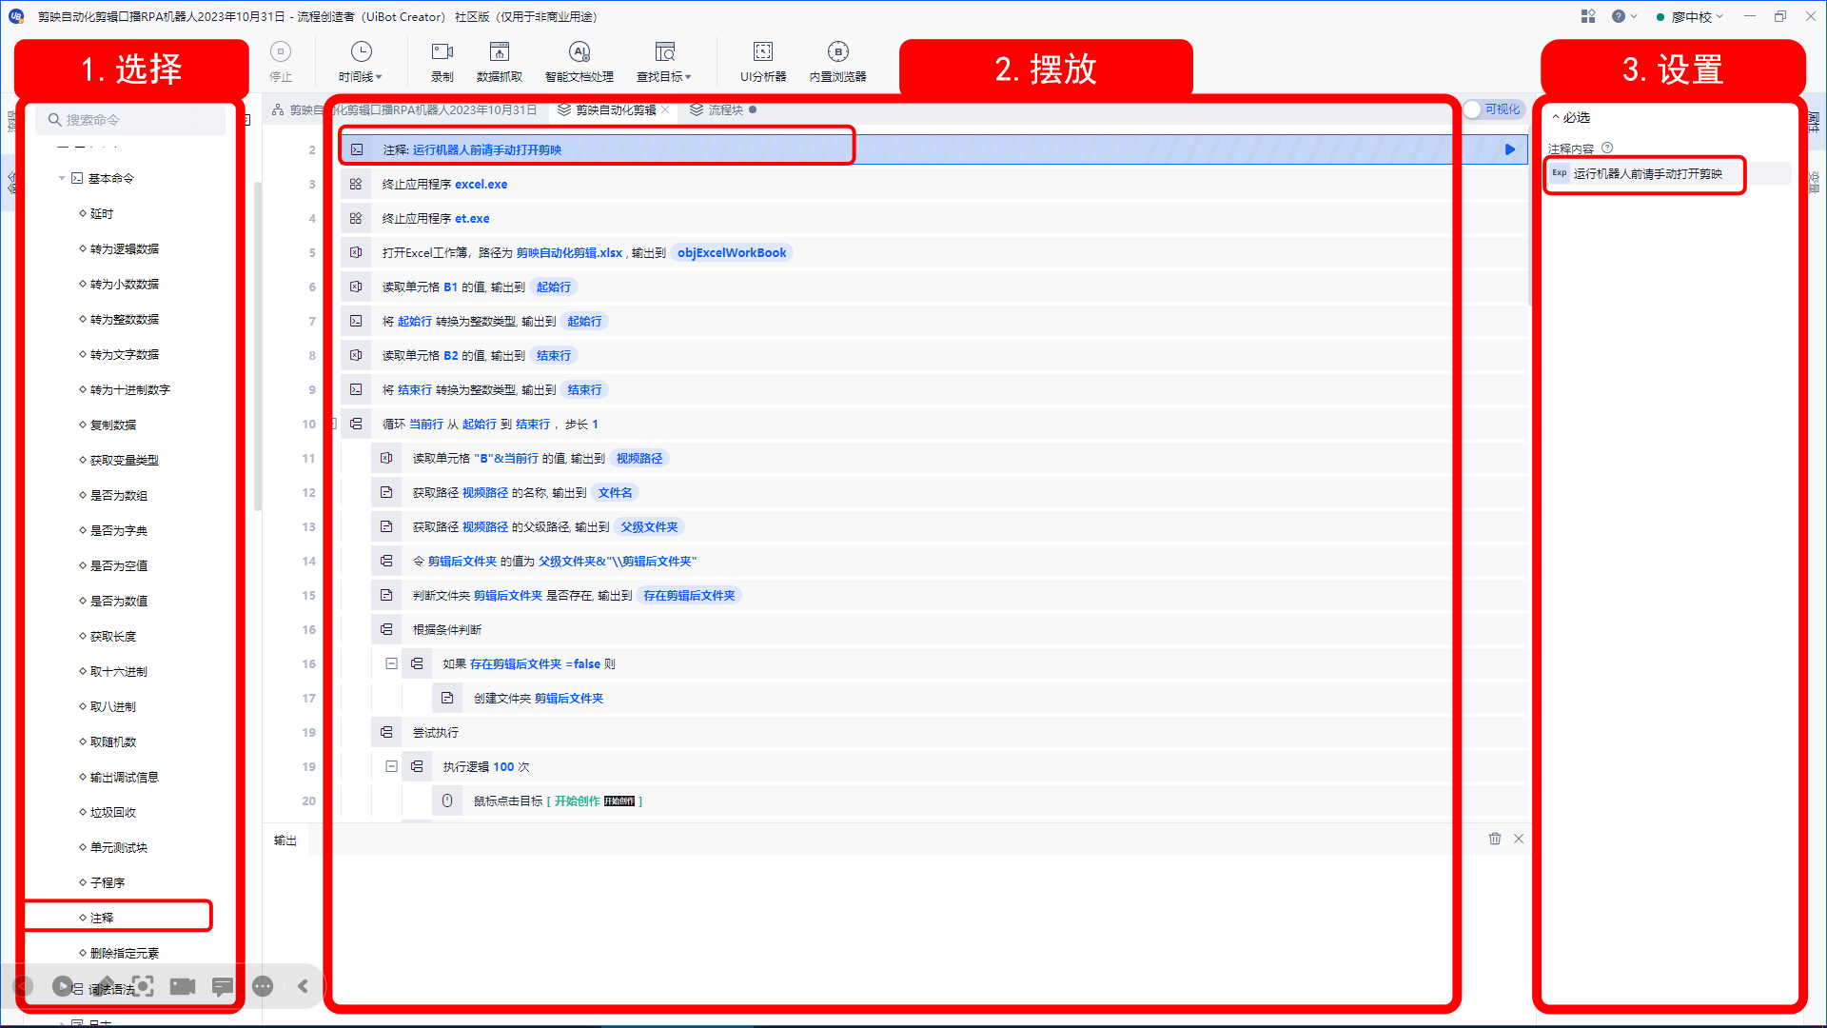Toggle the 可视化 visual mode switch
Image resolution: width=1827 pixels, height=1028 pixels.
[x=1495, y=109]
